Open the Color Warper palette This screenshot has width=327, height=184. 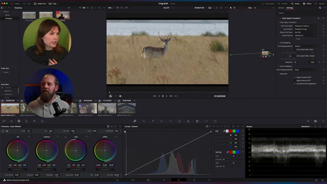[144, 121]
